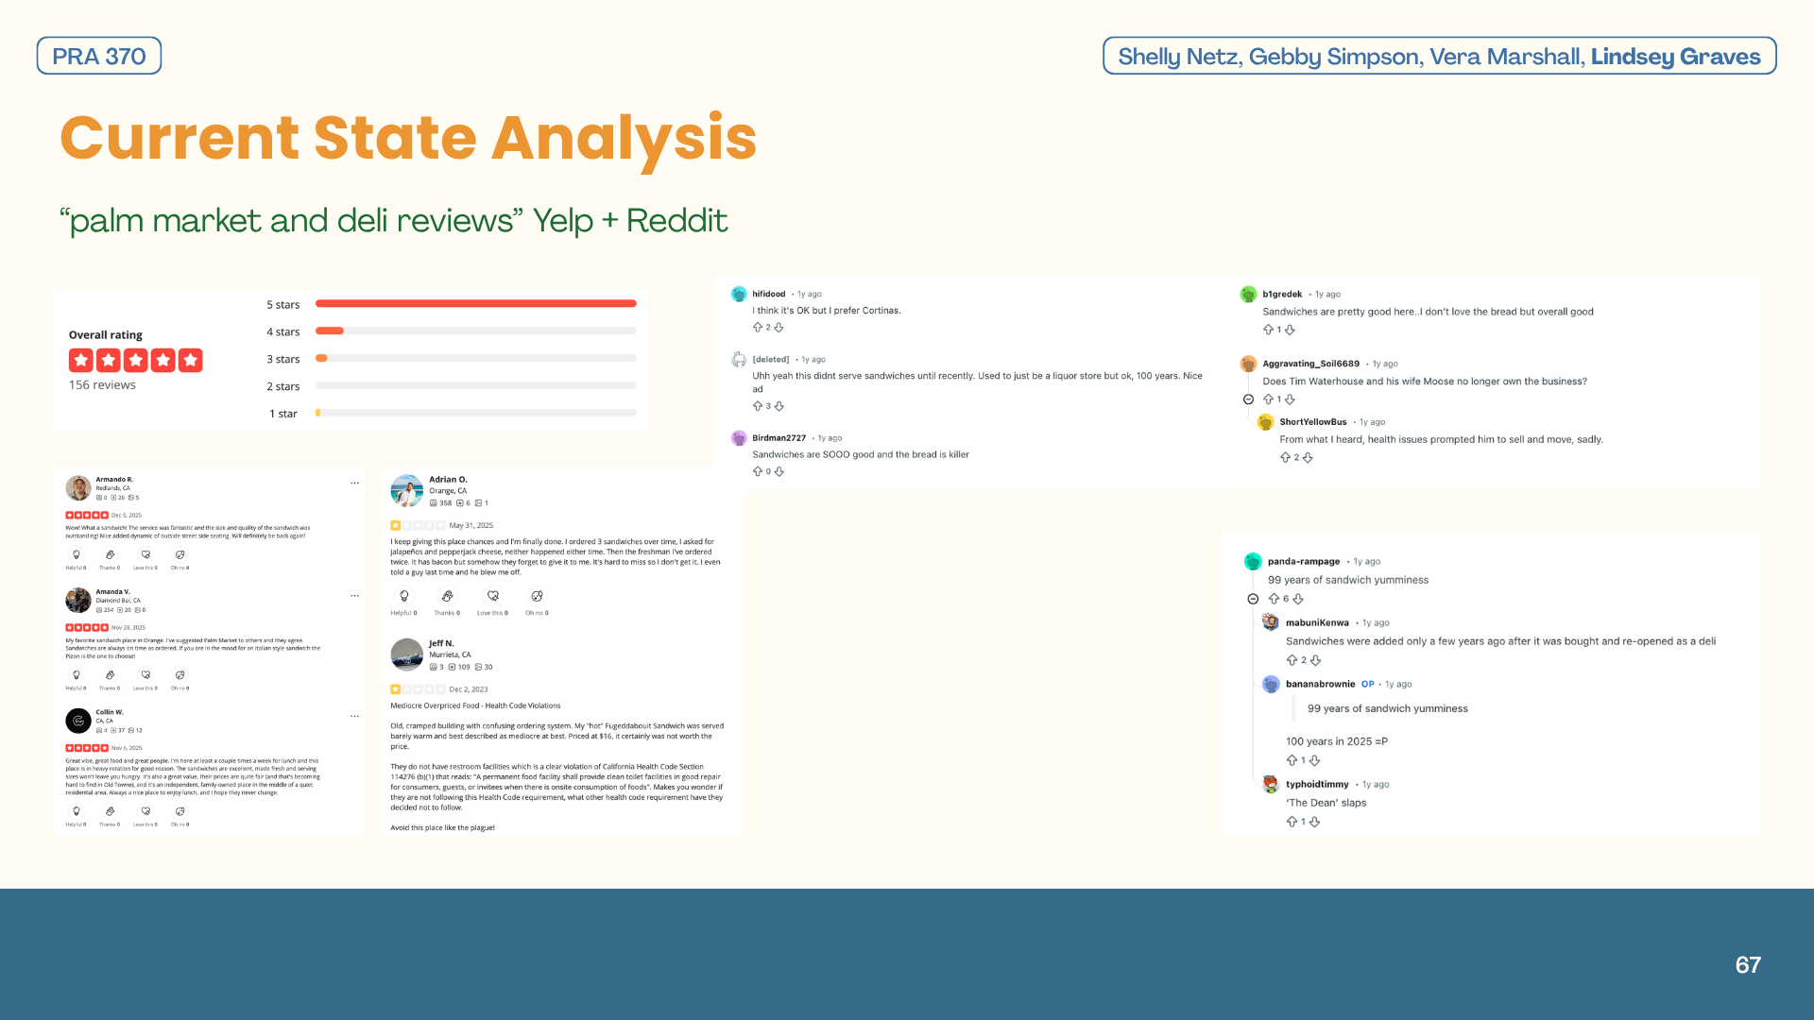The height and width of the screenshot is (1020, 1814).
Task: Click the '156 reviews' count
Action: click(x=102, y=385)
